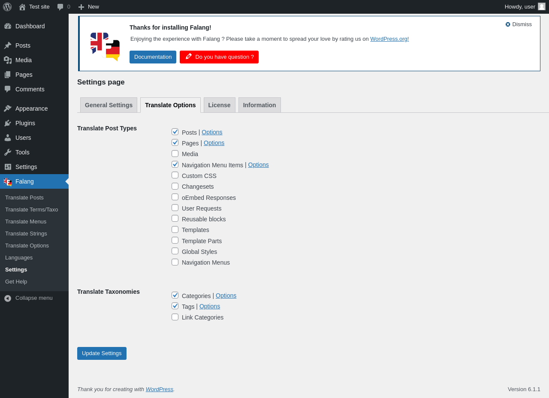Uncheck the Tags taxonomy checkbox
The image size is (549, 398).
click(x=175, y=306)
